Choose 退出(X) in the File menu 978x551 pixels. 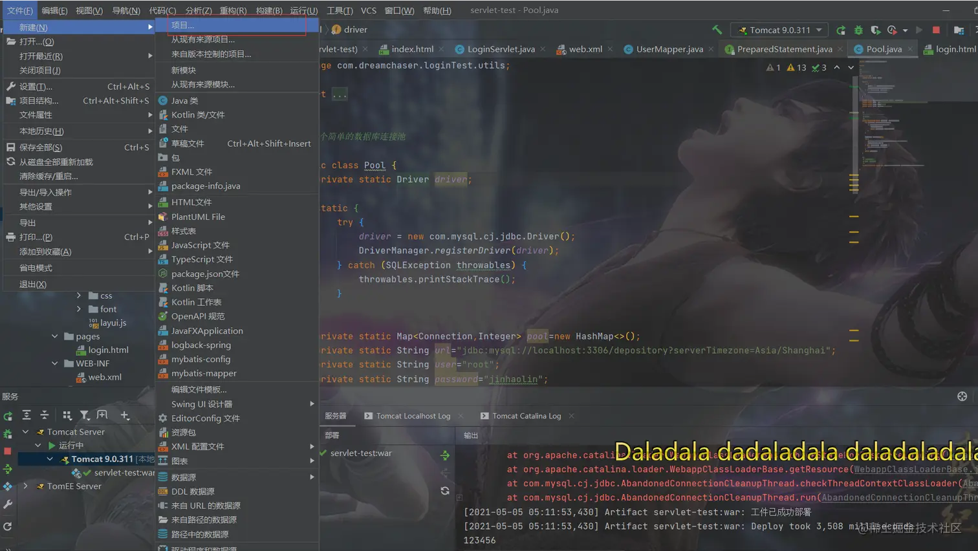click(79, 284)
